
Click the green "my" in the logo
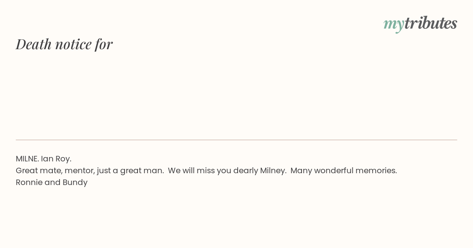point(394,25)
